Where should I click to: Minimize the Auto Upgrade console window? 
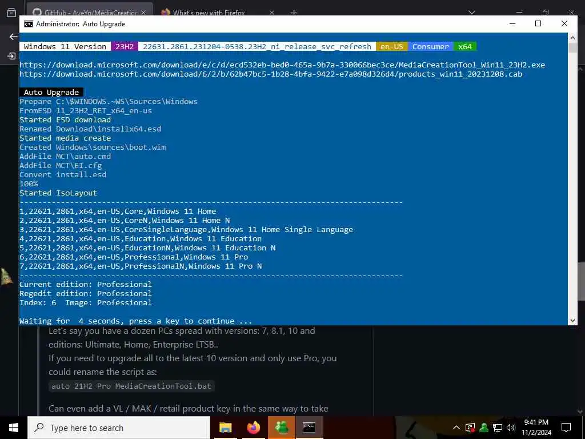pyautogui.click(x=512, y=23)
